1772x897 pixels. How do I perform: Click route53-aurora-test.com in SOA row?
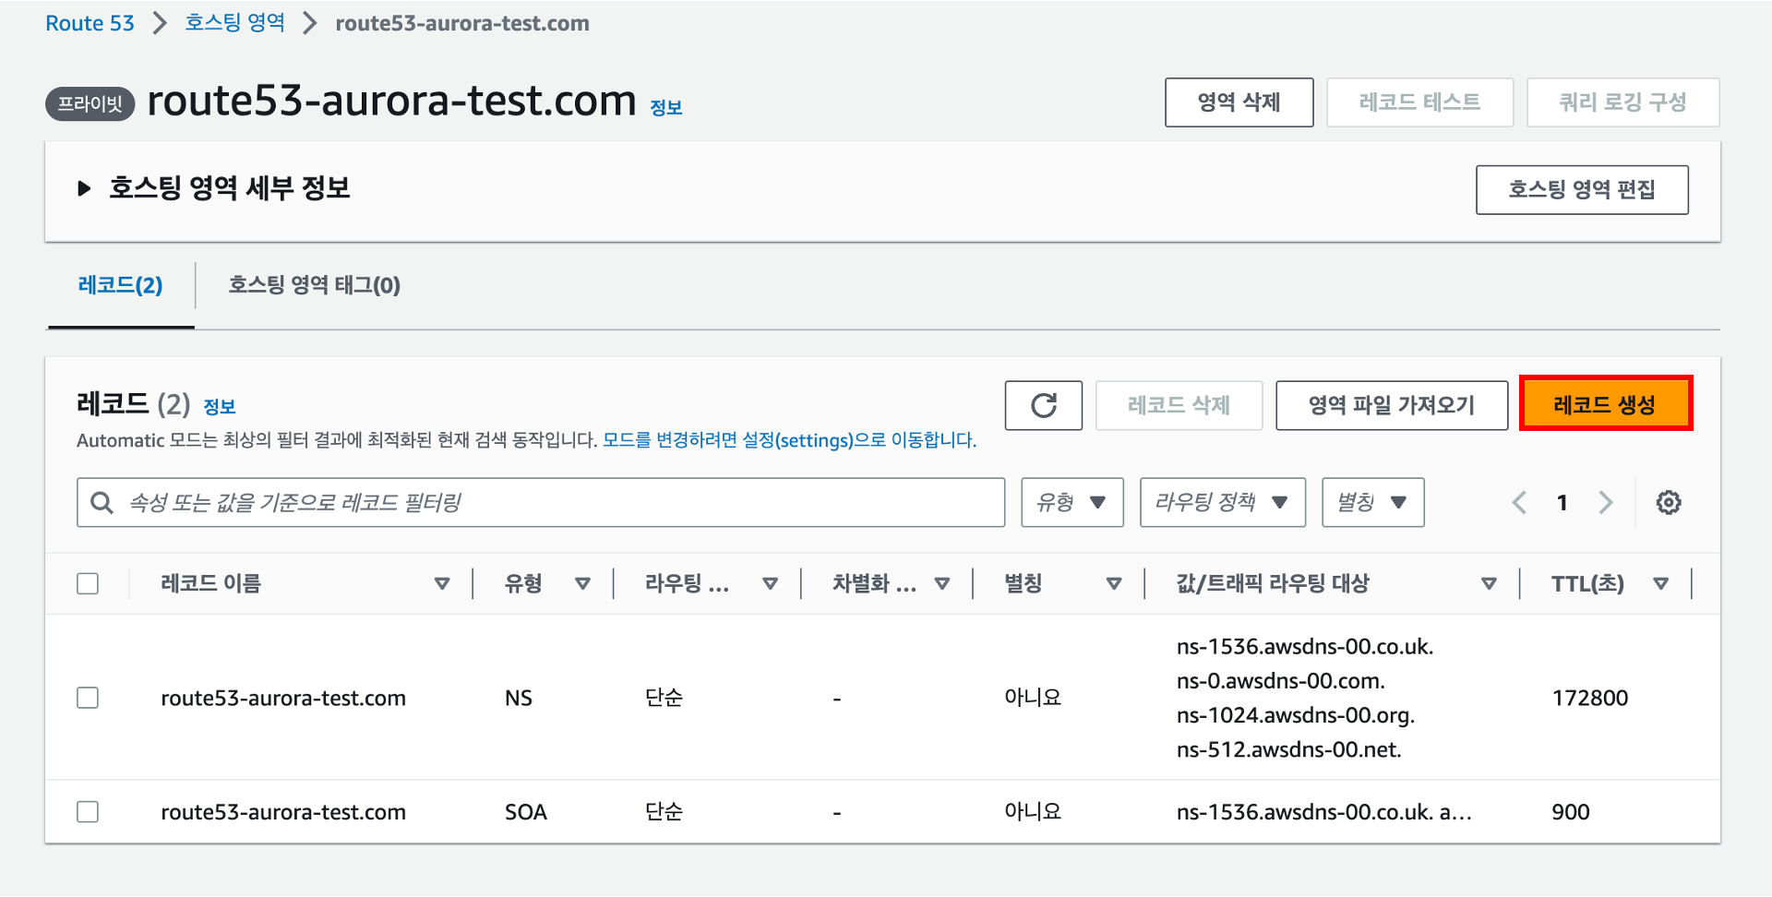coord(283,812)
